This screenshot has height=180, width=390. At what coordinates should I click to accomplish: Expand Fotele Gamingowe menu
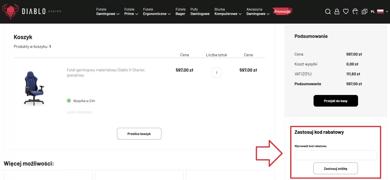pos(108,12)
